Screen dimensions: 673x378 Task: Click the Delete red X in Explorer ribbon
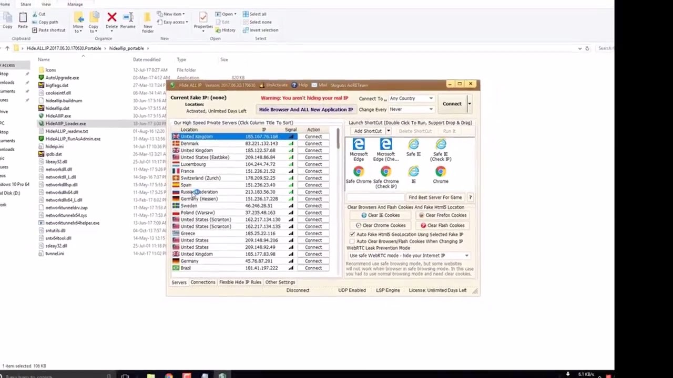[112, 20]
